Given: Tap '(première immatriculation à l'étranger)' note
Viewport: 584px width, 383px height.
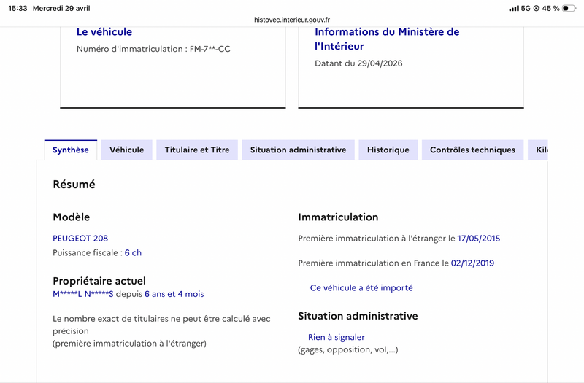Looking at the screenshot, I should [x=129, y=343].
